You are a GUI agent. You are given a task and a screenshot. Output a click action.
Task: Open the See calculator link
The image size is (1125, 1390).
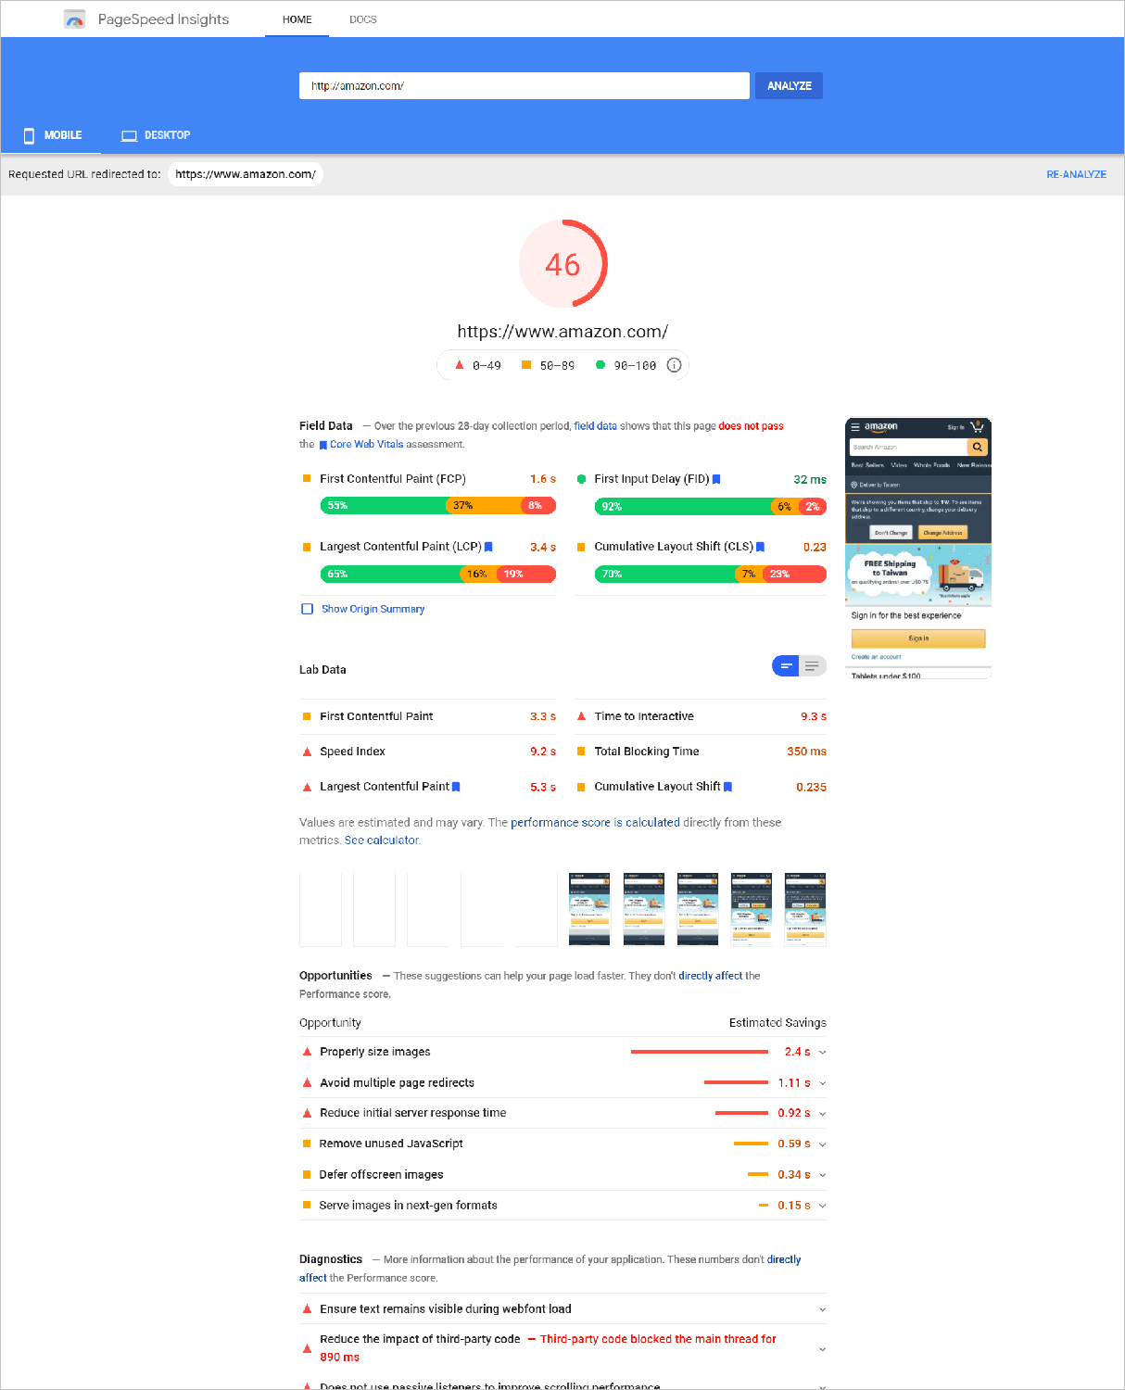(381, 840)
